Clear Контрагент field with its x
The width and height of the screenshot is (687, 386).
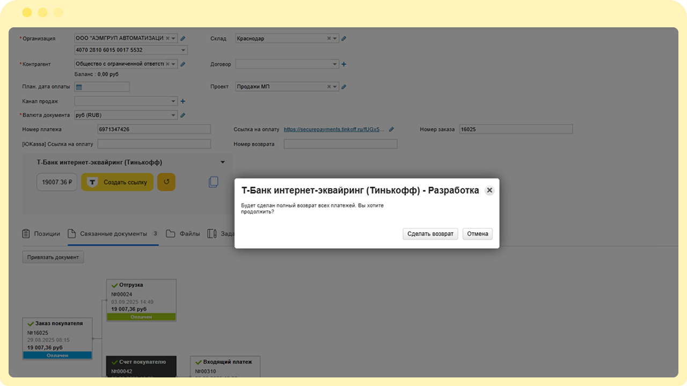point(167,64)
